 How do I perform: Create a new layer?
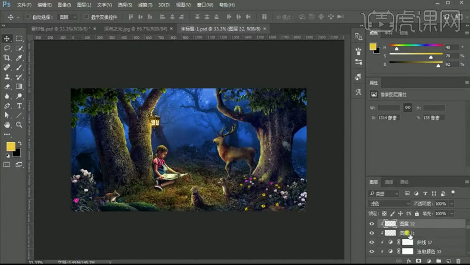pyautogui.click(x=449, y=261)
